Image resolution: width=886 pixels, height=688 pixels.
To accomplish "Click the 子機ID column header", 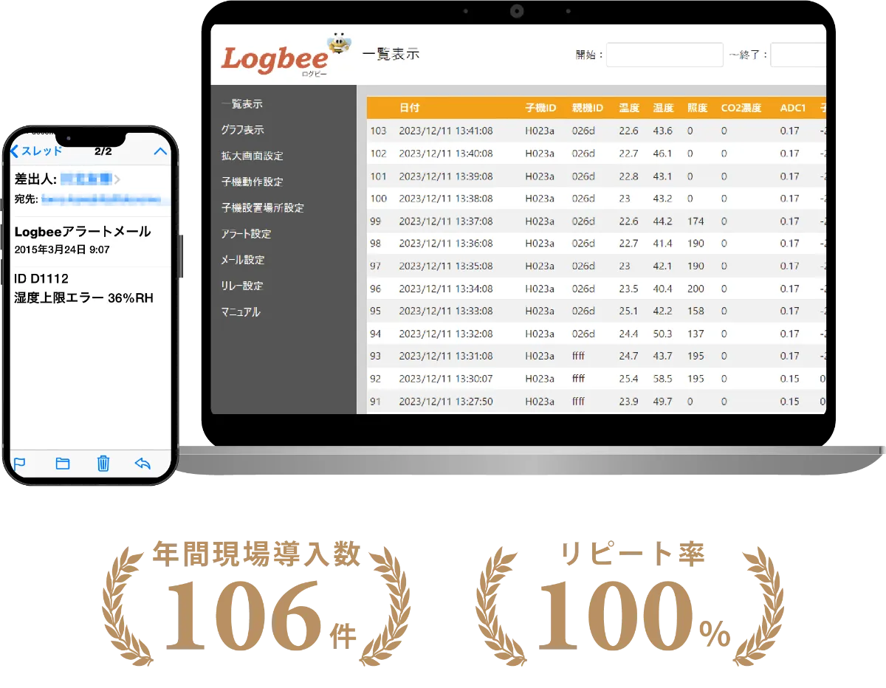I will (540, 108).
